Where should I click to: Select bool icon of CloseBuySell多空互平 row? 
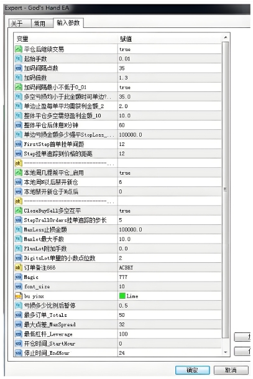click(19, 211)
